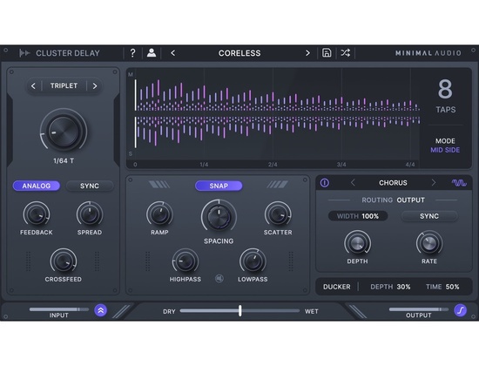
Task: Click the DUCKER label
Action: pos(337,287)
